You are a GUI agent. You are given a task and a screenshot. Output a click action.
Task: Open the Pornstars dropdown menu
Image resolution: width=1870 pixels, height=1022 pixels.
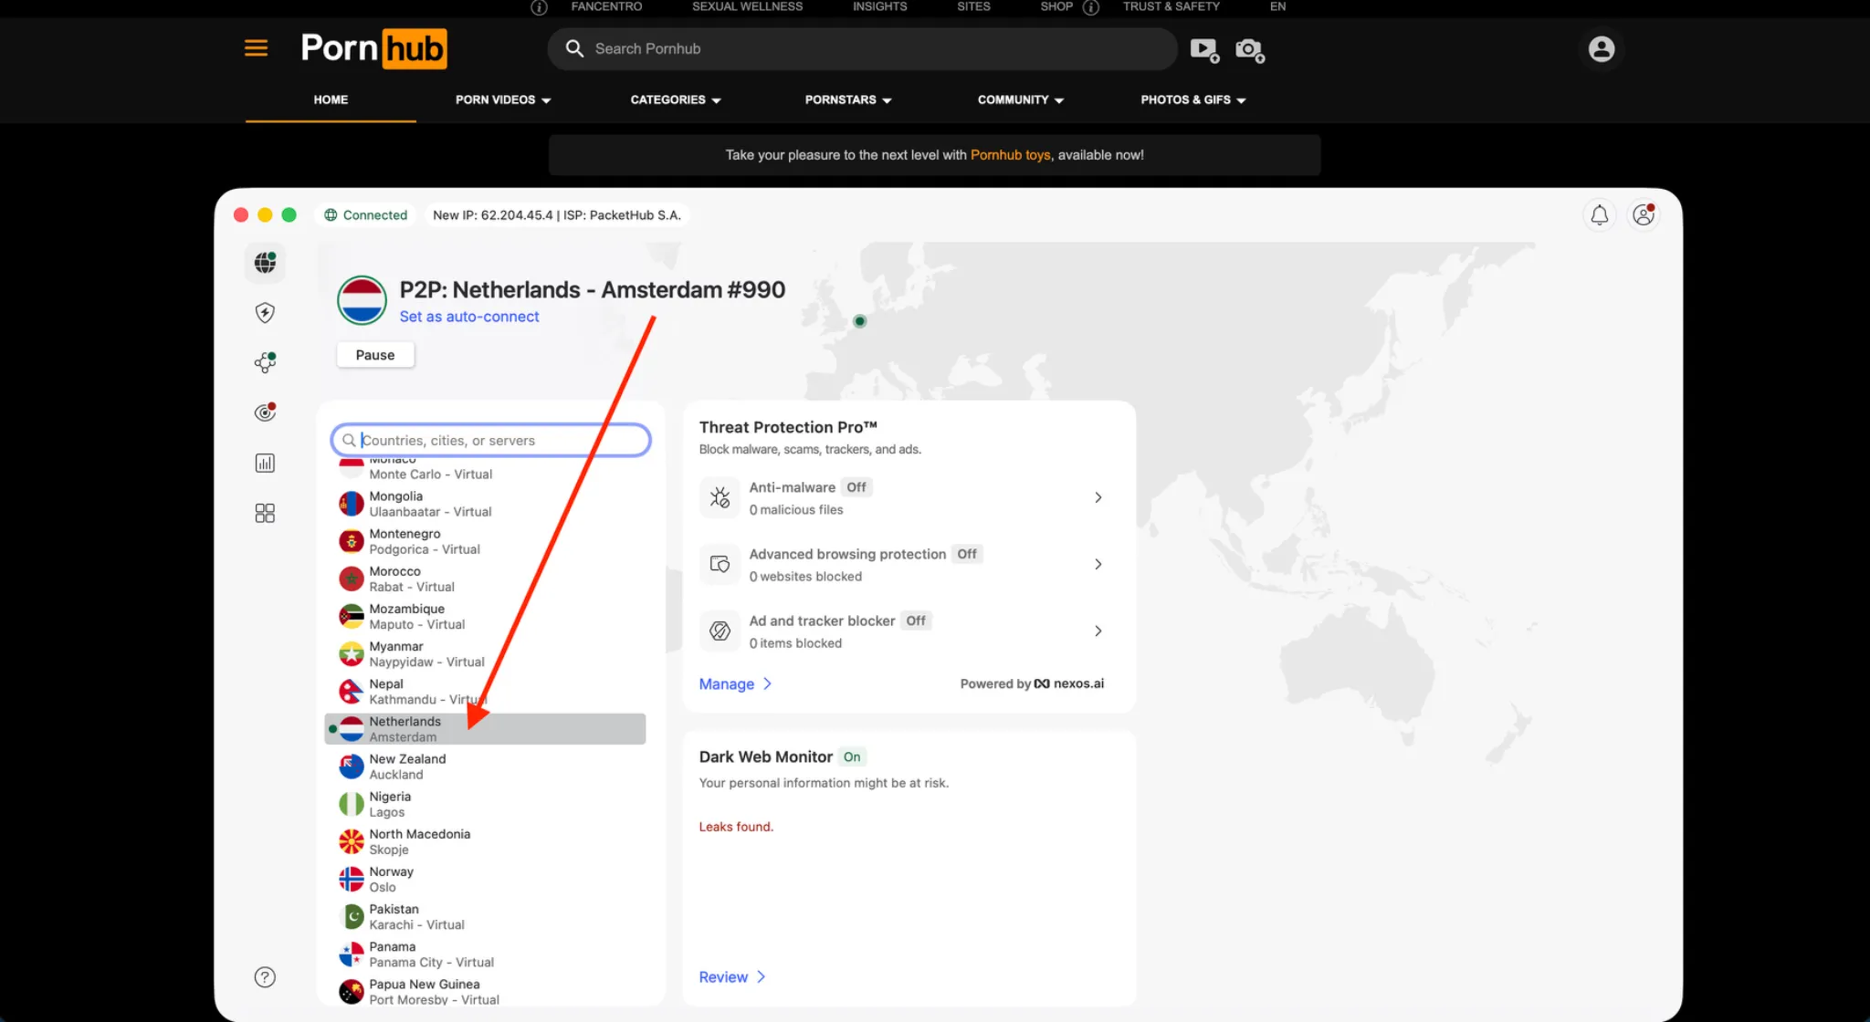[846, 100]
